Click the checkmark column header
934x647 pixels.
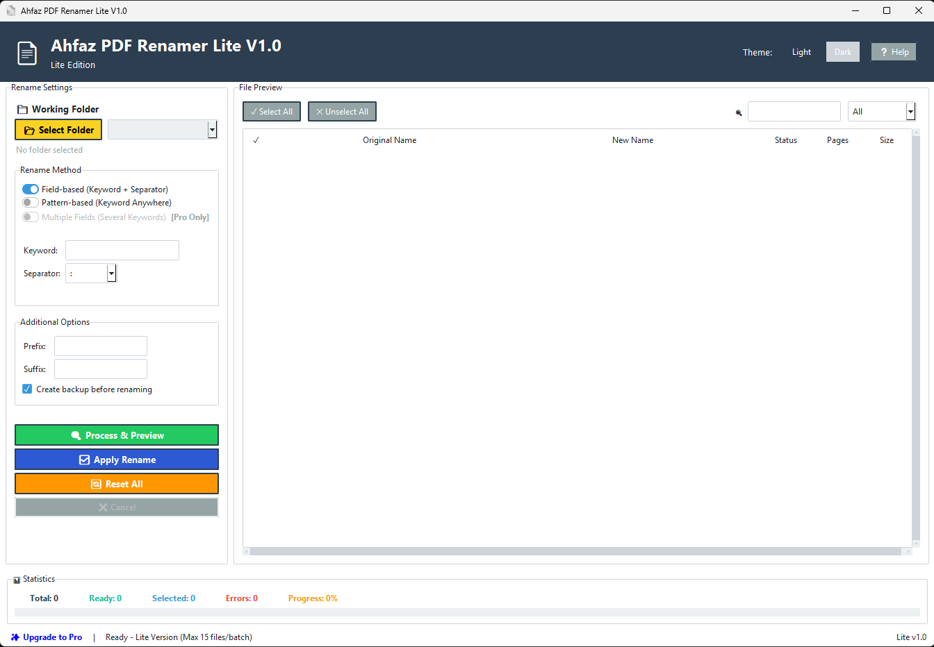[256, 140]
